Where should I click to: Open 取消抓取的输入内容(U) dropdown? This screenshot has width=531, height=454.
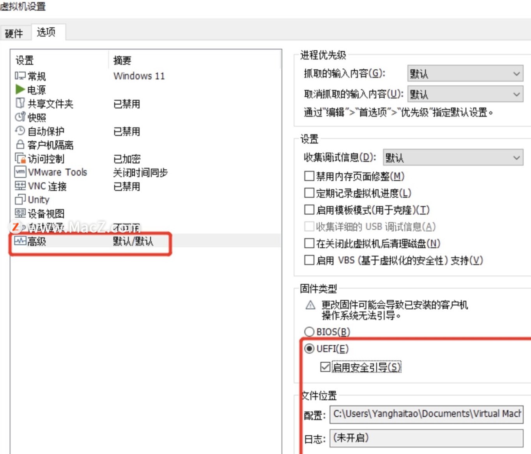pyautogui.click(x=465, y=94)
